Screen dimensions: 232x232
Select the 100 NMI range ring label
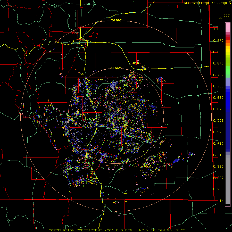[x=116, y=20]
